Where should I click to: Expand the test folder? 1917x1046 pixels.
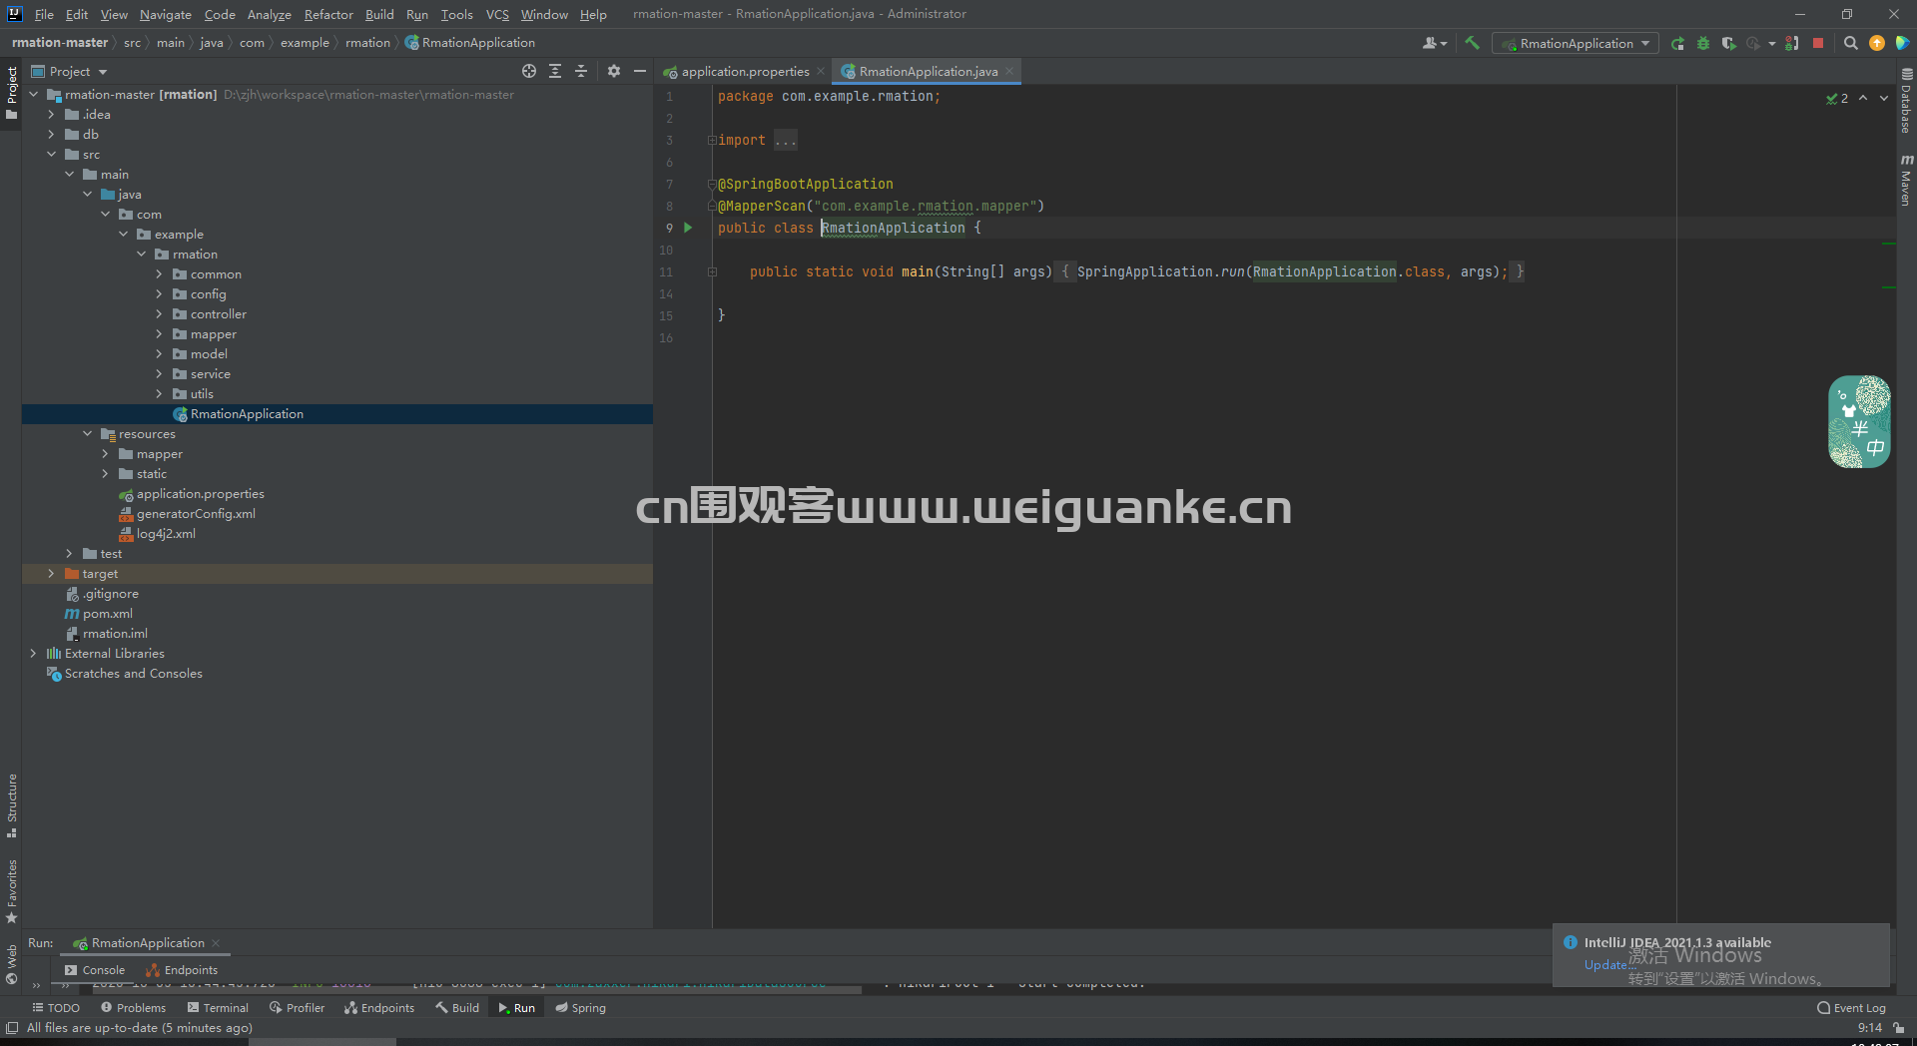tap(69, 554)
